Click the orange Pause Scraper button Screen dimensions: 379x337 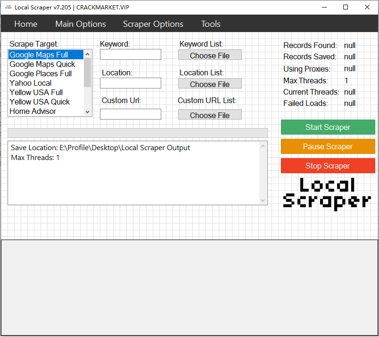click(x=328, y=146)
